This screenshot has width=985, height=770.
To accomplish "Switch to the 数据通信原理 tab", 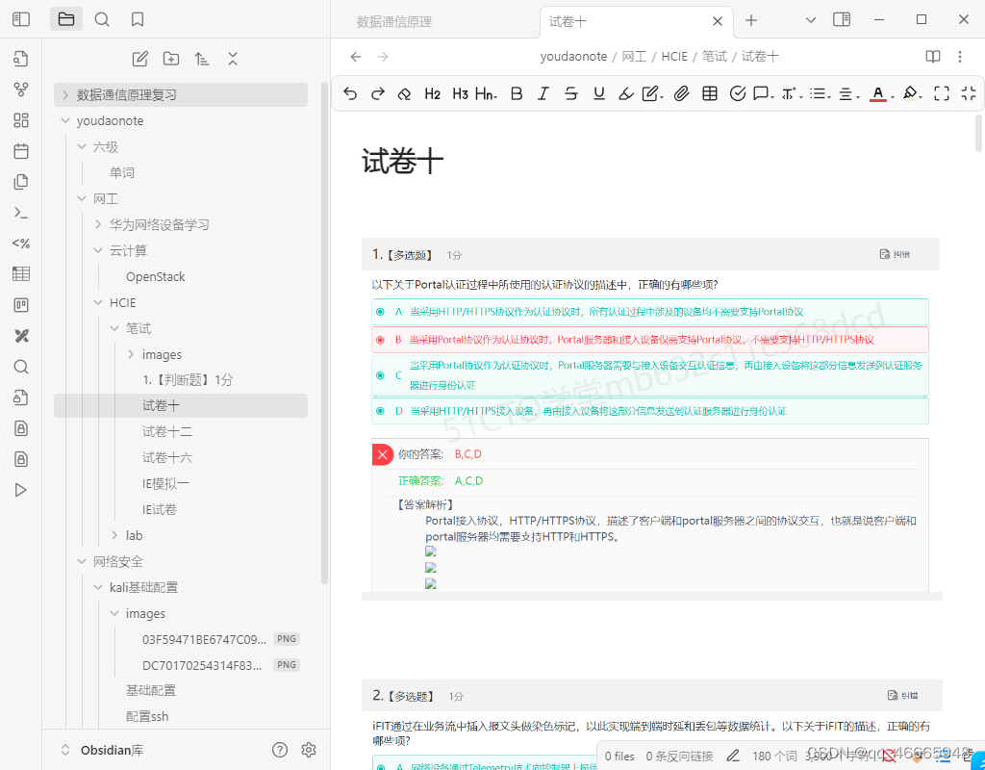I will click(392, 19).
